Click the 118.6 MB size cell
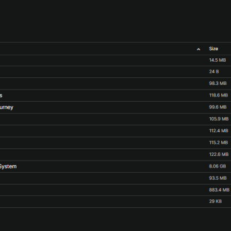231x231 pixels. (218, 95)
